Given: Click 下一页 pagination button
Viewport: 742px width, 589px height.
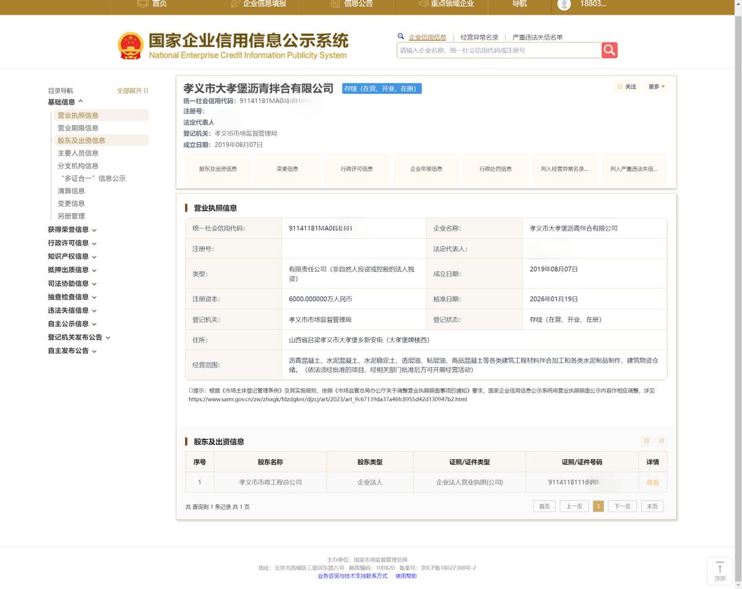Looking at the screenshot, I should click(622, 506).
